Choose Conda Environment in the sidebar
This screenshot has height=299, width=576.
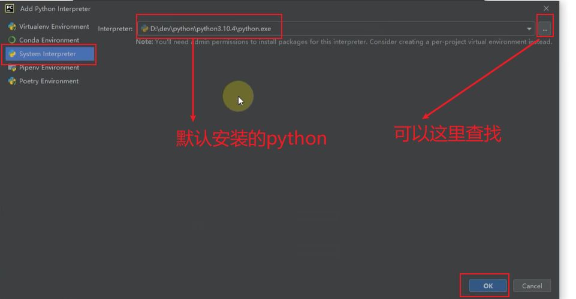[x=49, y=40]
